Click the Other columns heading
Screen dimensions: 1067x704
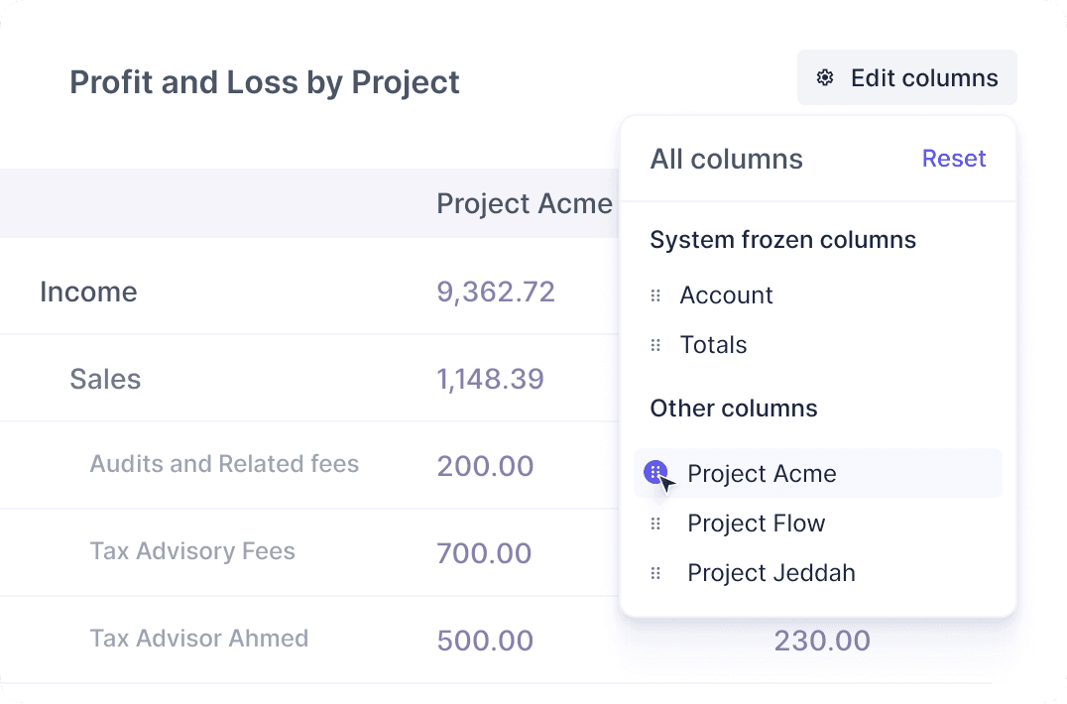coord(734,409)
